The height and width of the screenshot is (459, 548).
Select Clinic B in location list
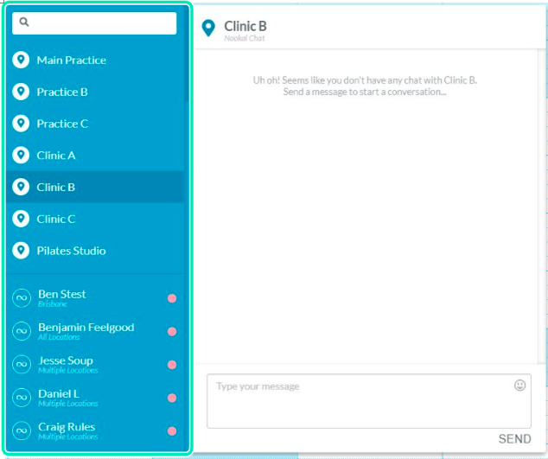point(95,187)
